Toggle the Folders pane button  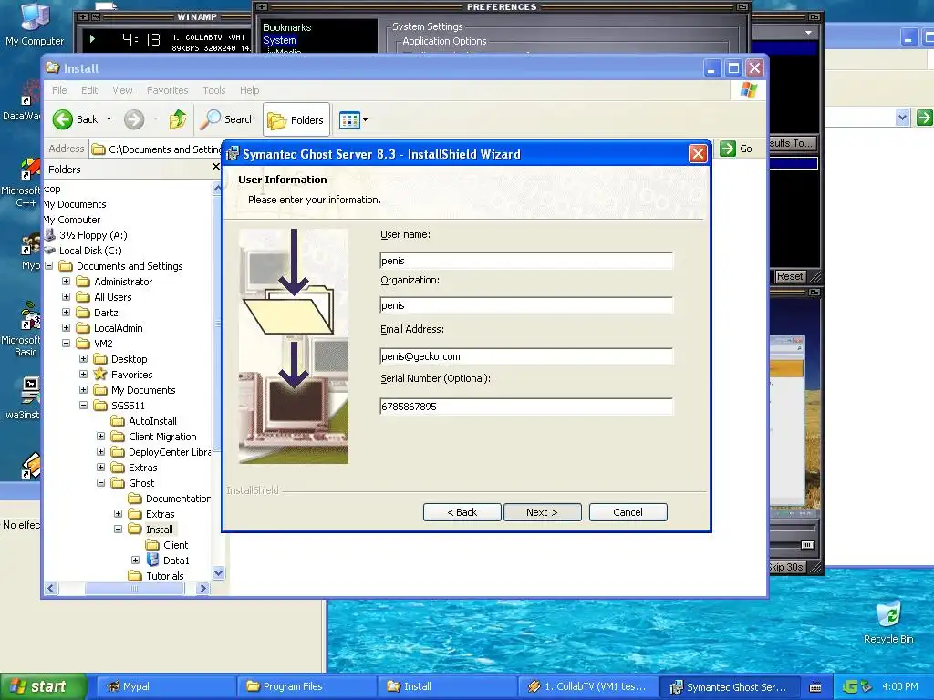click(296, 120)
